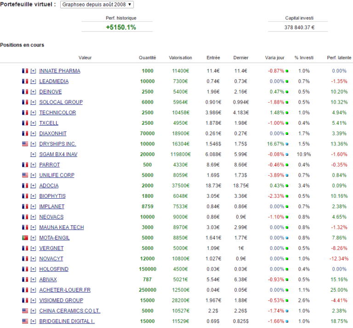Click the US flag next to BRIDGELINE DIGITAL
The width and height of the screenshot is (353, 328).
click(x=25, y=321)
